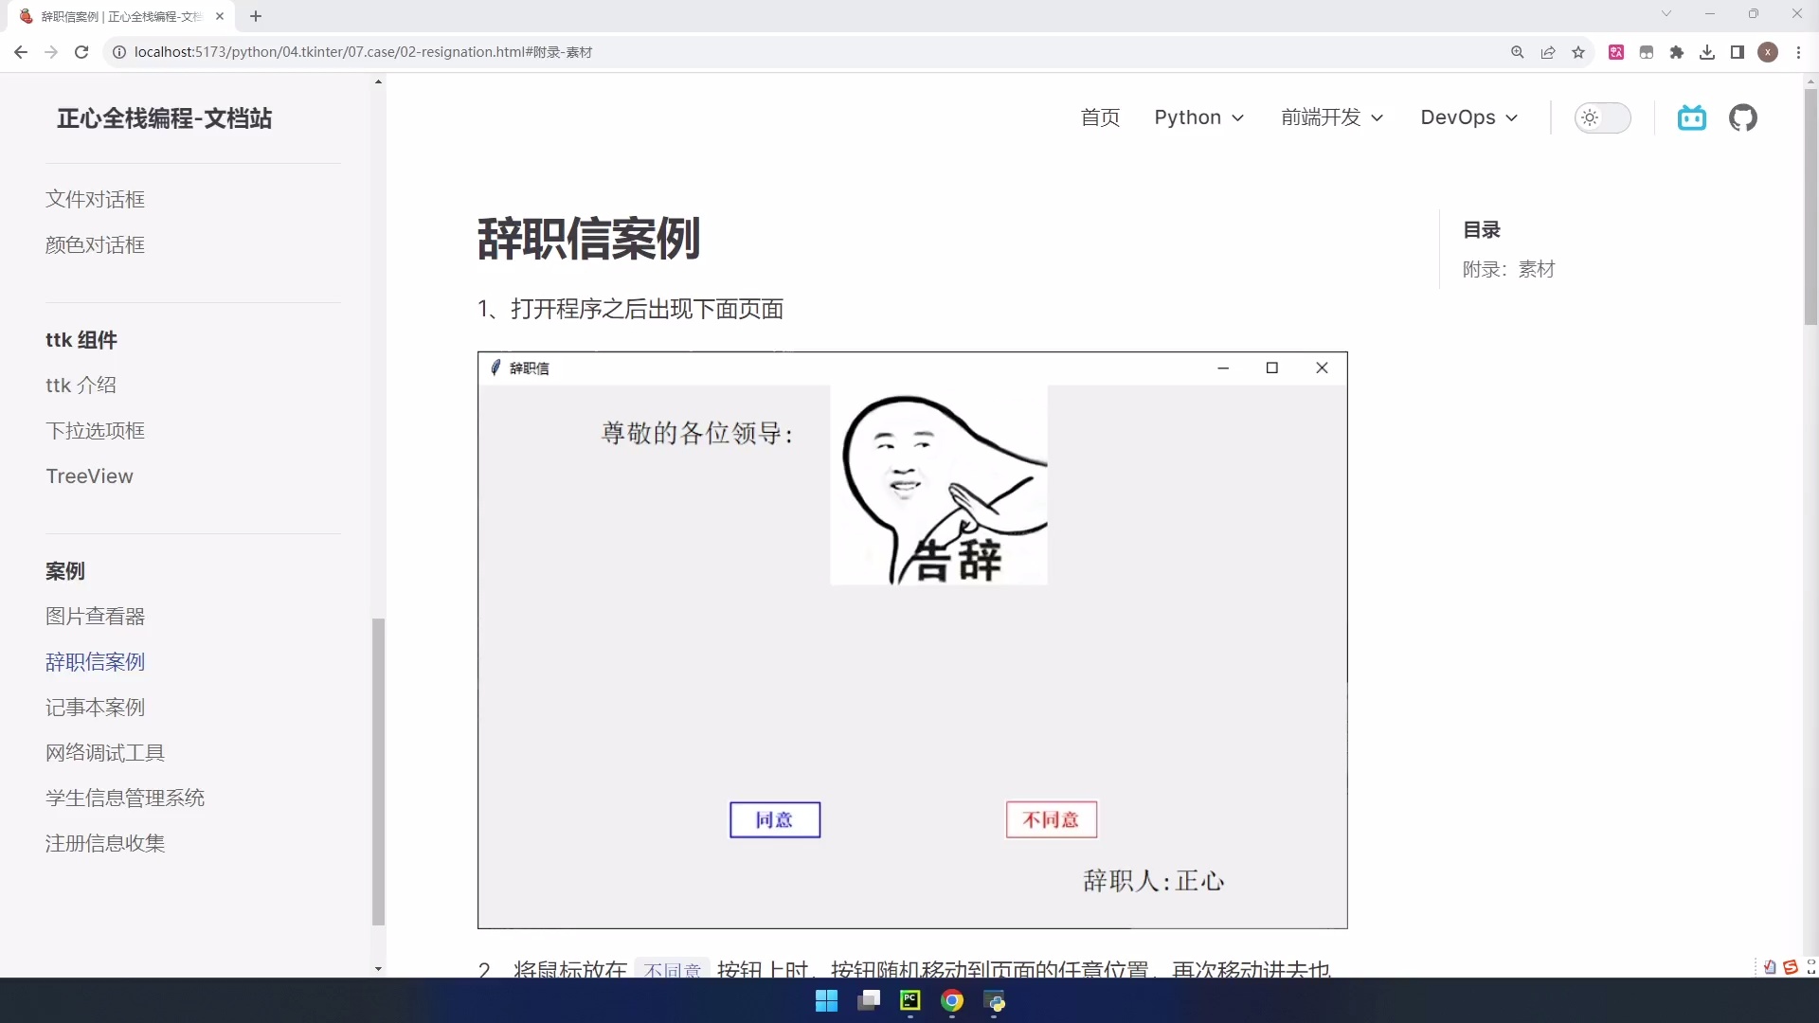This screenshot has width=1819, height=1023.
Task: Open the browser extensions puzzle icon
Action: (1677, 52)
